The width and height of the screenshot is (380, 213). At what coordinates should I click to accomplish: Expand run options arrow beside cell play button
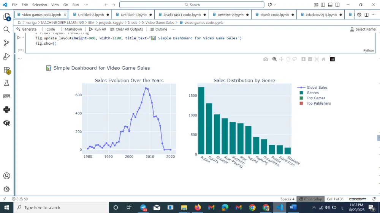tap(23, 38)
